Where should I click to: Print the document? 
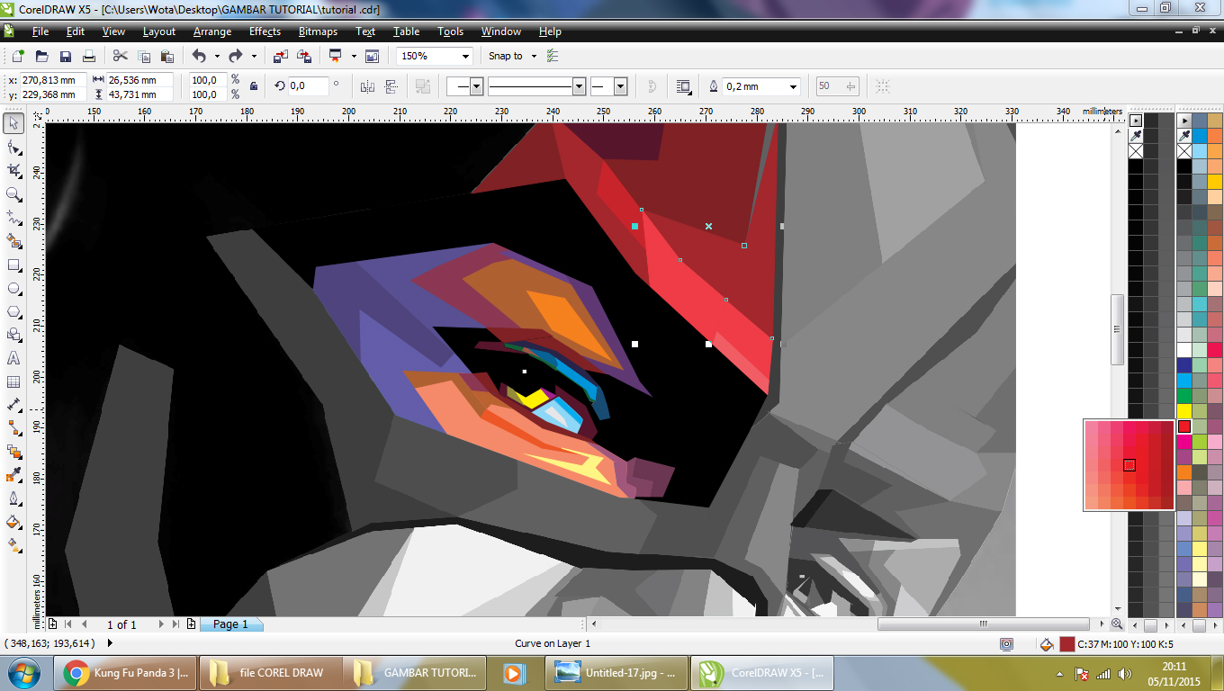coord(89,56)
